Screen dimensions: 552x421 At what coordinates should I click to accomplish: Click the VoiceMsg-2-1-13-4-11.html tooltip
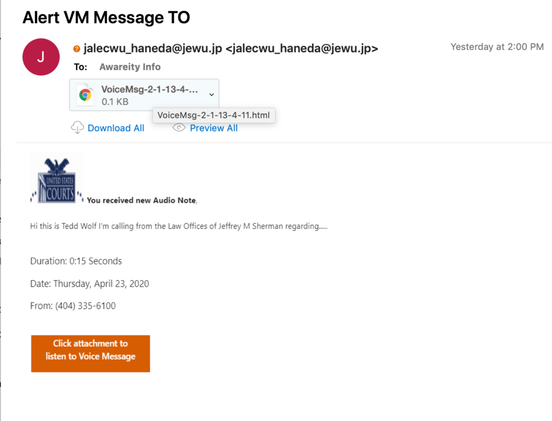[x=213, y=115]
